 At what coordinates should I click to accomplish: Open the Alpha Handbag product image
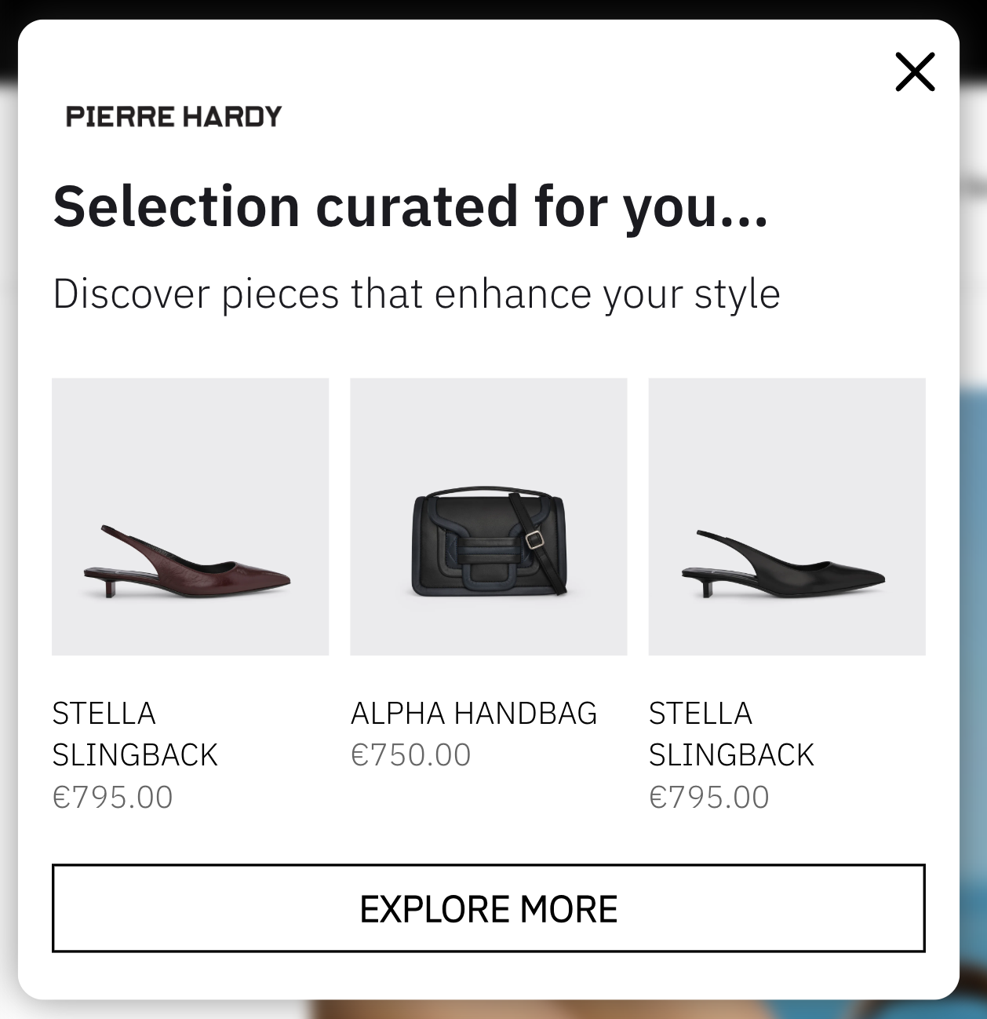[488, 517]
